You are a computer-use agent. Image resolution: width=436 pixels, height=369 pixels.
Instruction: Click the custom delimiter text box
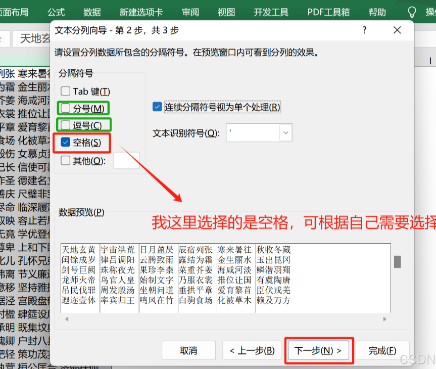coord(126,160)
